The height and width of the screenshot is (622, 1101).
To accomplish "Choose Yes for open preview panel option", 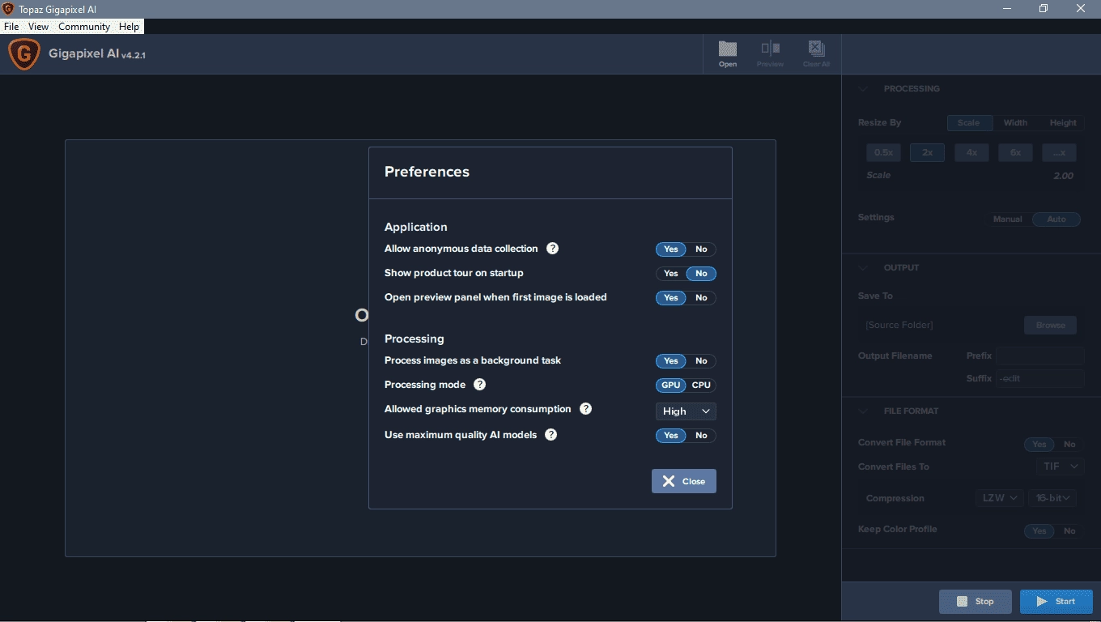I will click(x=670, y=298).
